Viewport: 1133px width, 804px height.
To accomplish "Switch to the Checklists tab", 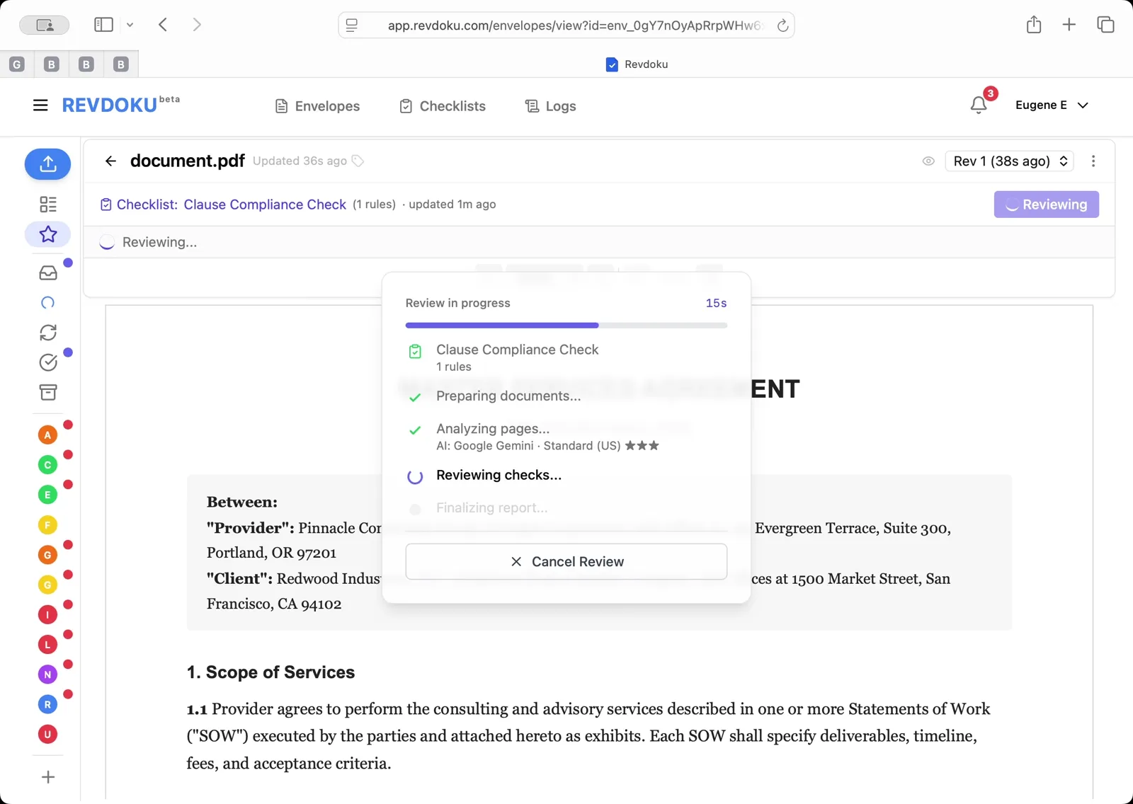I will click(x=442, y=106).
